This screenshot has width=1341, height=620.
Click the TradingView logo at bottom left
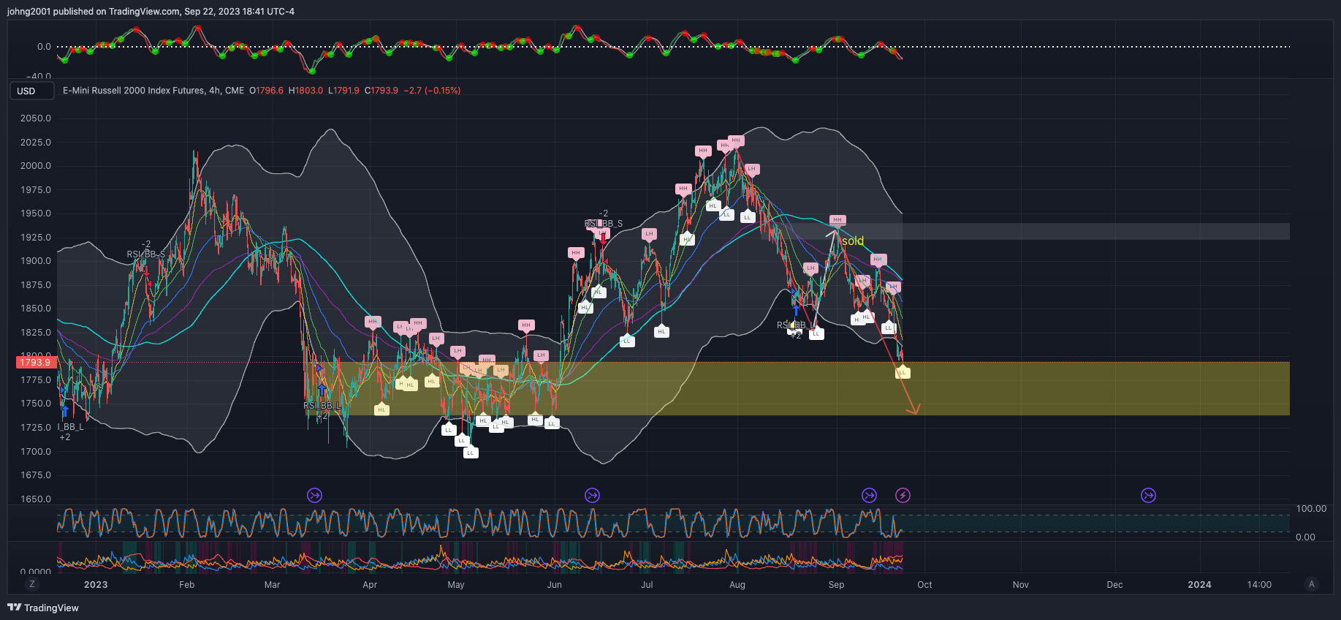[x=43, y=608]
